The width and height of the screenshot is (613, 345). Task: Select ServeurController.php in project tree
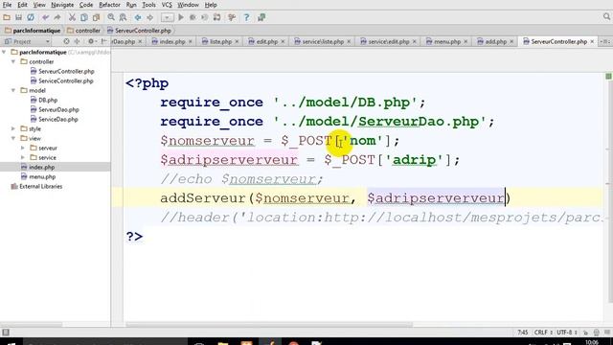pyautogui.click(x=62, y=71)
